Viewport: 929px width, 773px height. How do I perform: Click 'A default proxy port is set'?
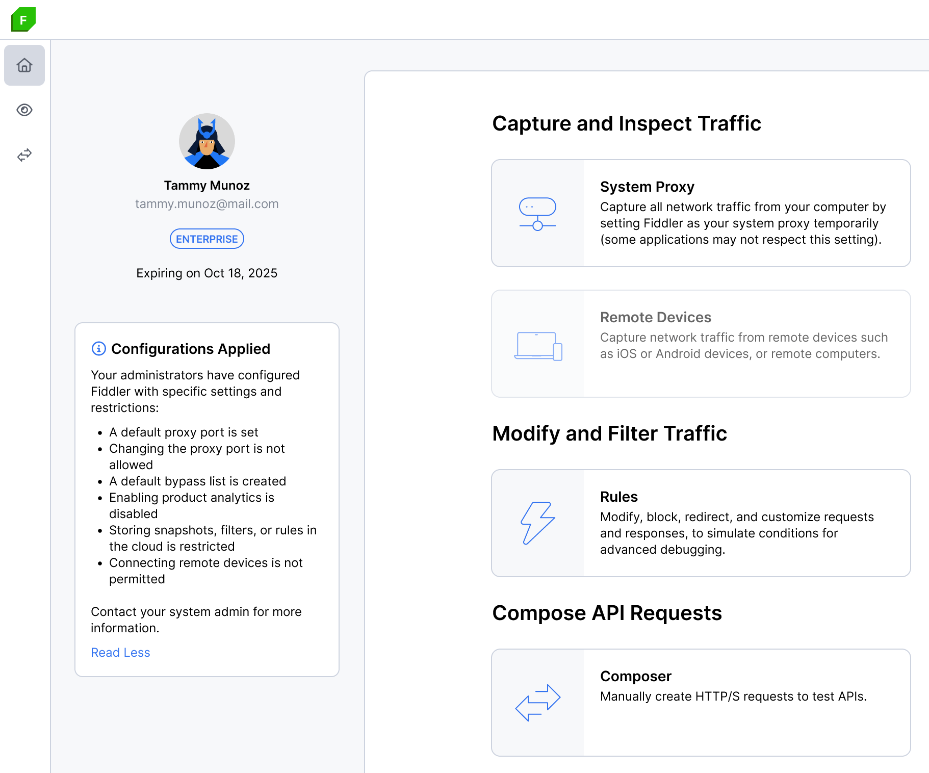pyautogui.click(x=184, y=432)
